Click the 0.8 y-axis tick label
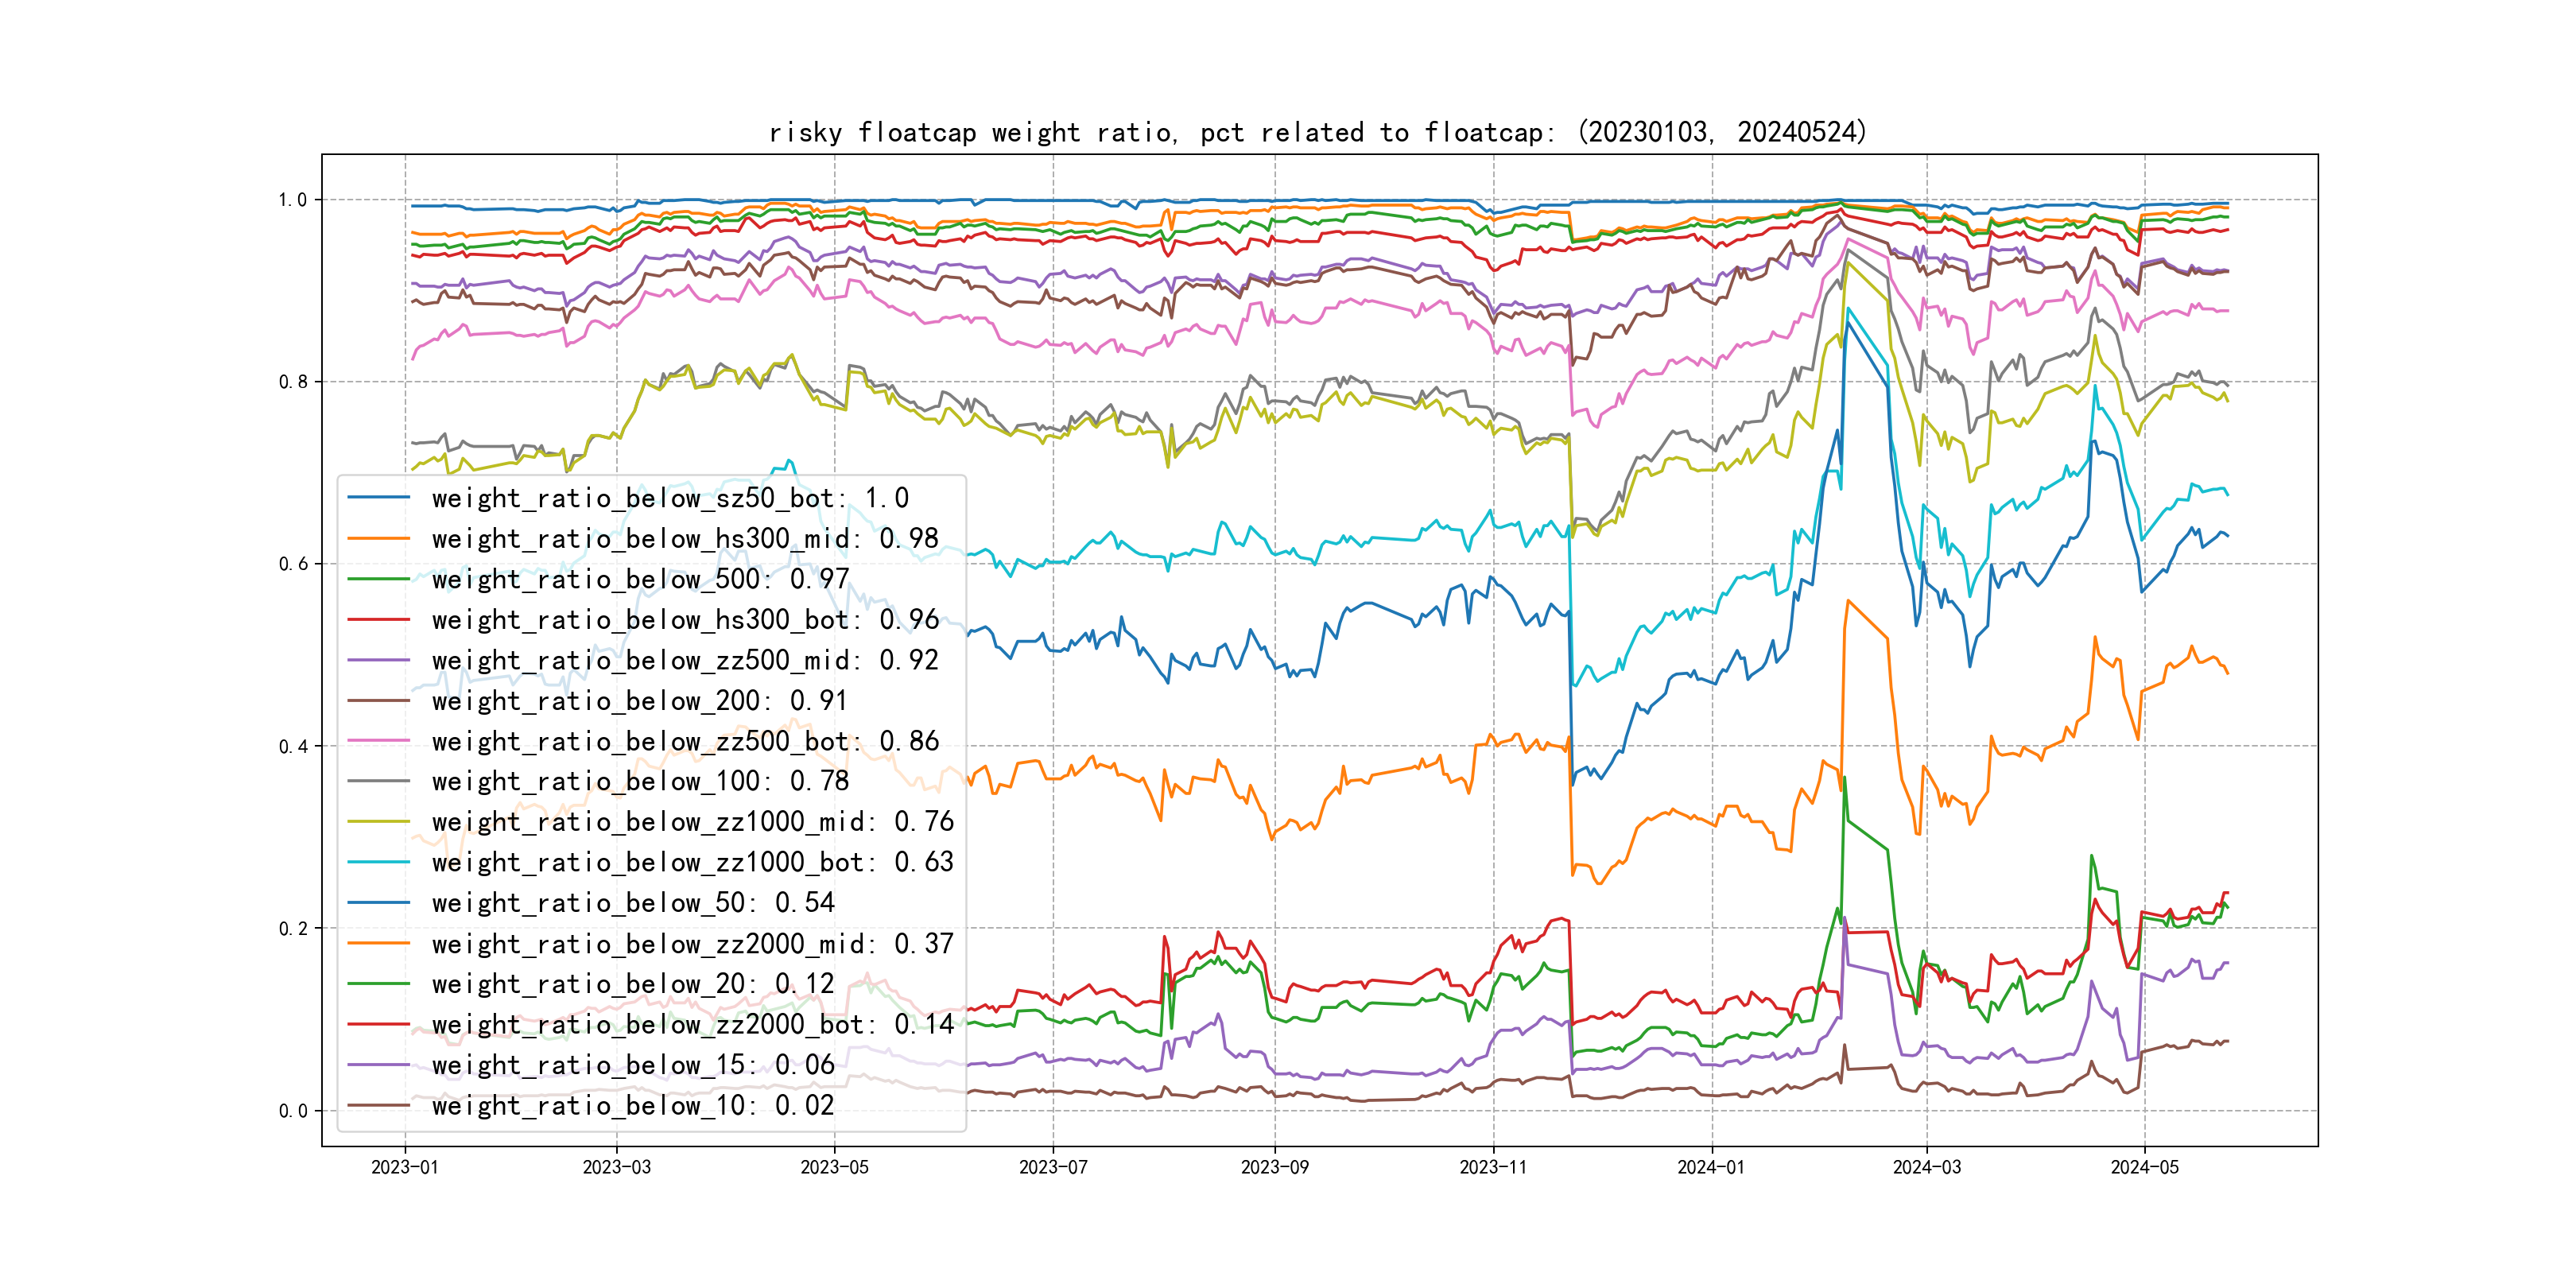 [293, 382]
